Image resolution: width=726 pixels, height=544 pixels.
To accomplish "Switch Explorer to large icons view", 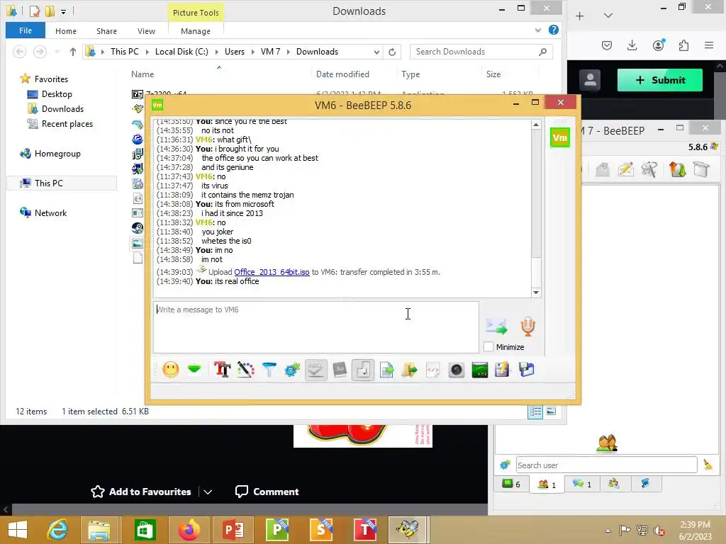I will tap(551, 412).
